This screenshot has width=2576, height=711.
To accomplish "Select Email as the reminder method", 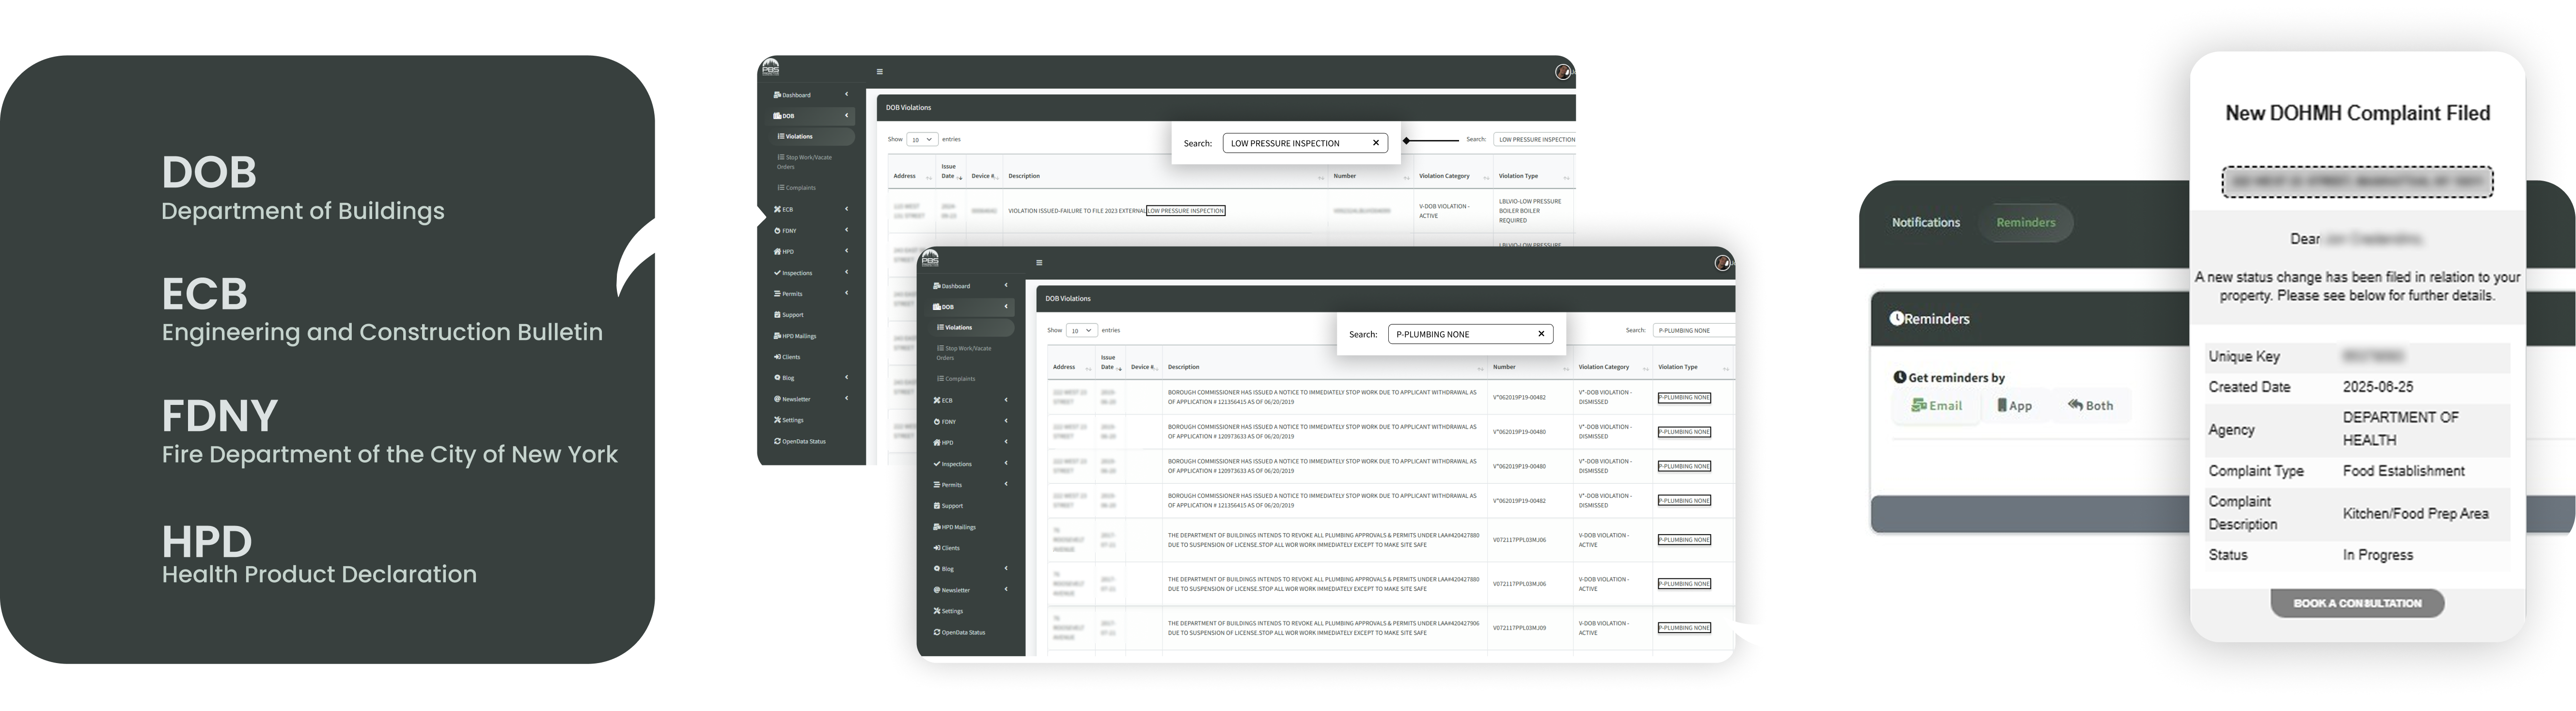I will 1936,406.
